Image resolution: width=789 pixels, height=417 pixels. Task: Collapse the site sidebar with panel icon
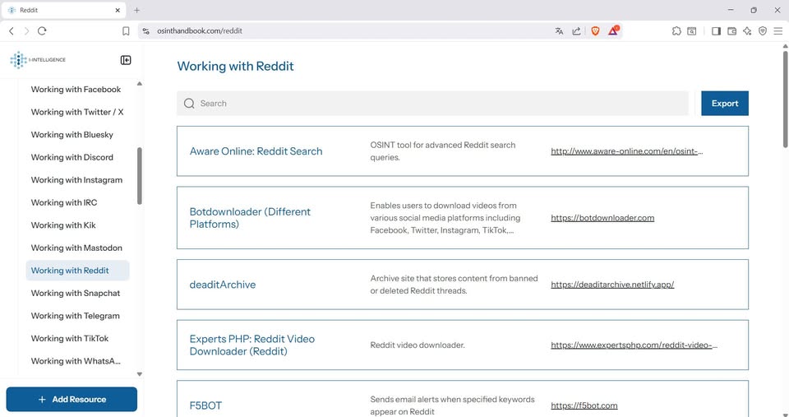click(x=126, y=60)
